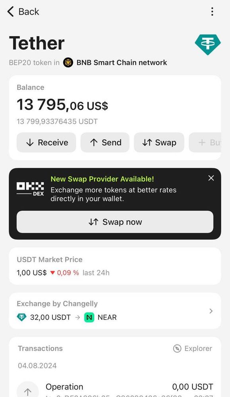Screen dimensions: 230x397
Task: Tap the NEAR token icon
Action: (x=89, y=317)
